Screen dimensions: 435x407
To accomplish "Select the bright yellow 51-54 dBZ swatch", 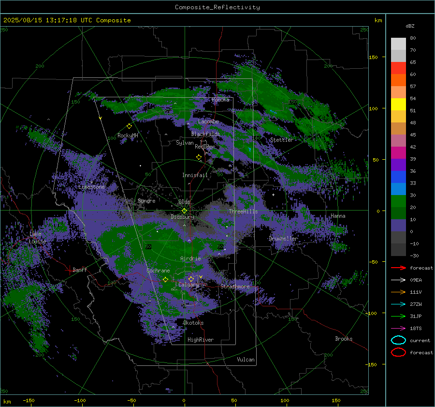I will click(x=398, y=105).
